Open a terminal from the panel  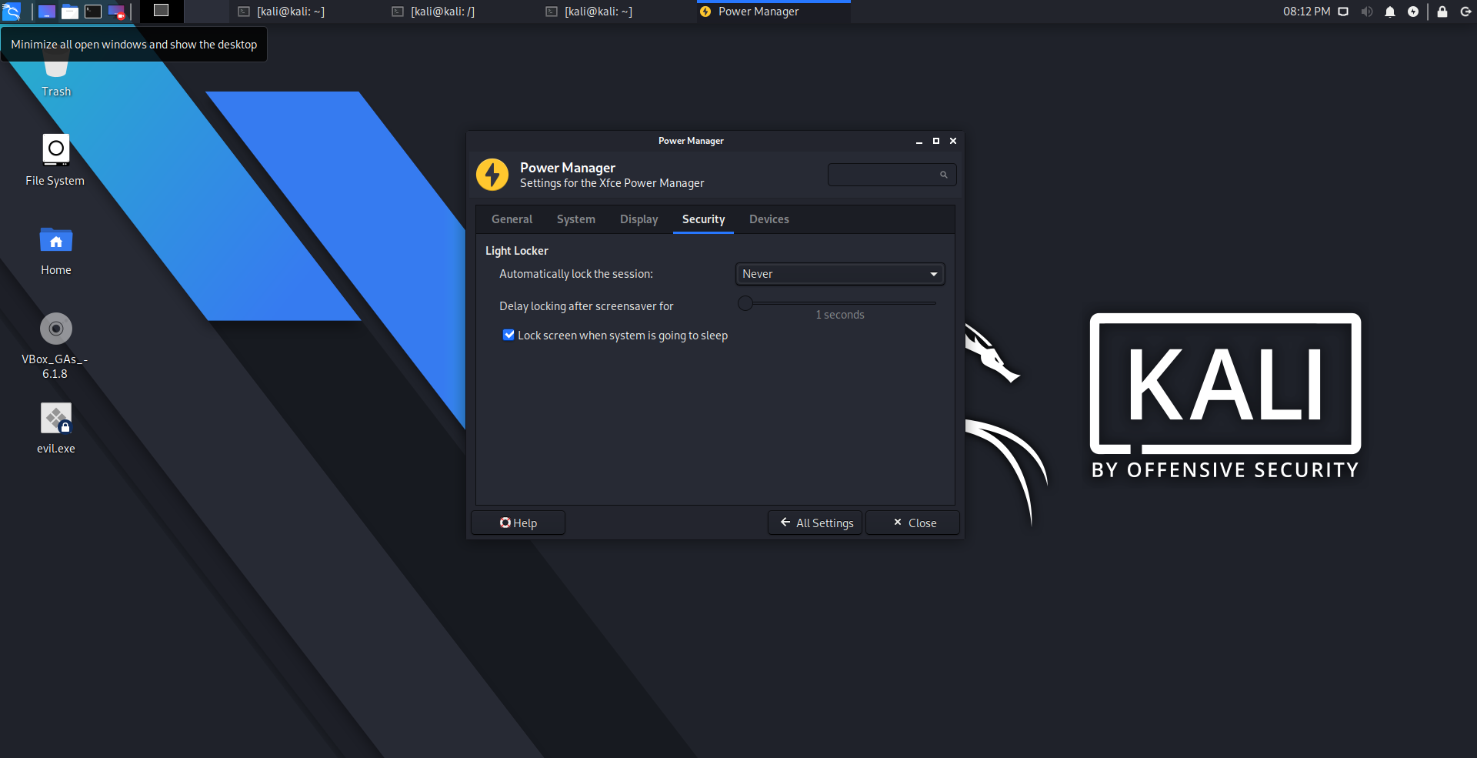[92, 12]
